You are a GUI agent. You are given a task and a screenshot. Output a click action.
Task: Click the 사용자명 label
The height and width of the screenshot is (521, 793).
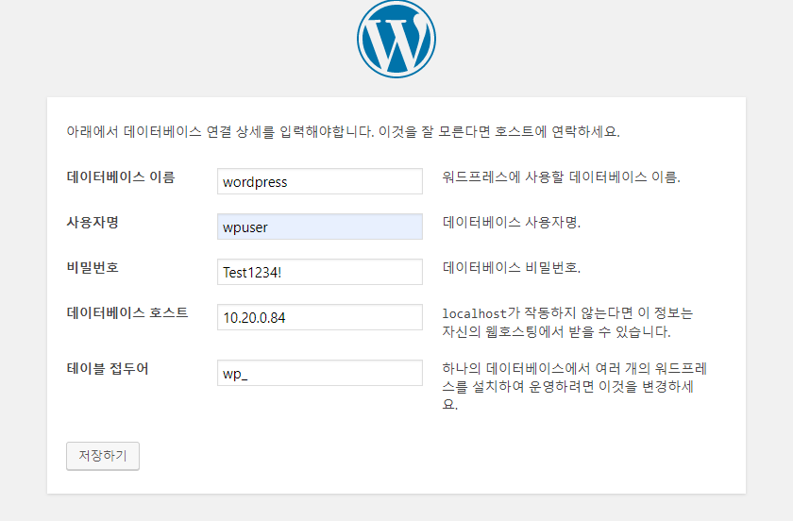93,222
